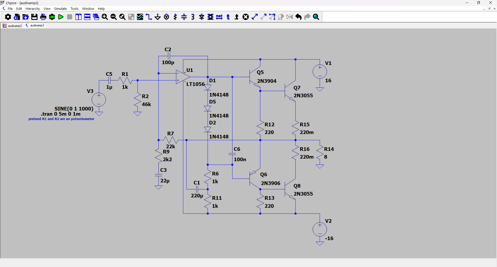
Task: Click the R2 value 46k
Action: pos(146,104)
